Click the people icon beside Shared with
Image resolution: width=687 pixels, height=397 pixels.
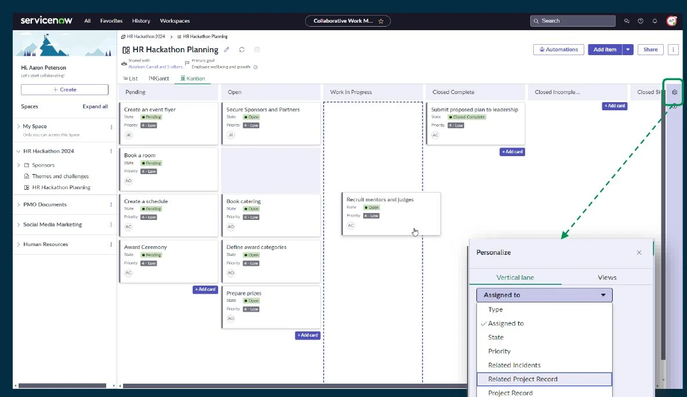[124, 64]
